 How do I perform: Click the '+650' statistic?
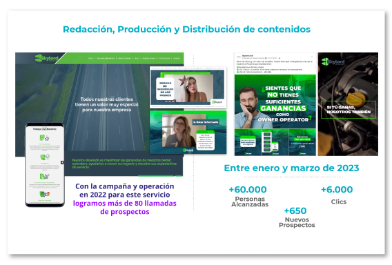click(x=295, y=210)
